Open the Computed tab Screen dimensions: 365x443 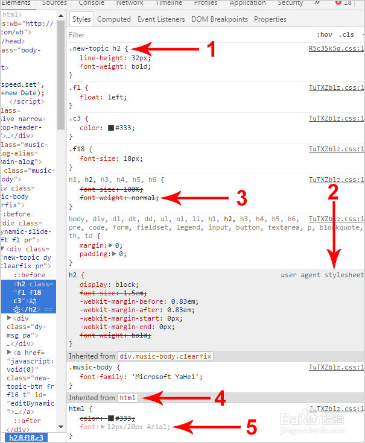pos(114,19)
